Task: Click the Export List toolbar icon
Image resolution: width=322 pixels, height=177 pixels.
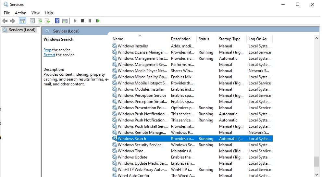Action: click(x=47, y=21)
